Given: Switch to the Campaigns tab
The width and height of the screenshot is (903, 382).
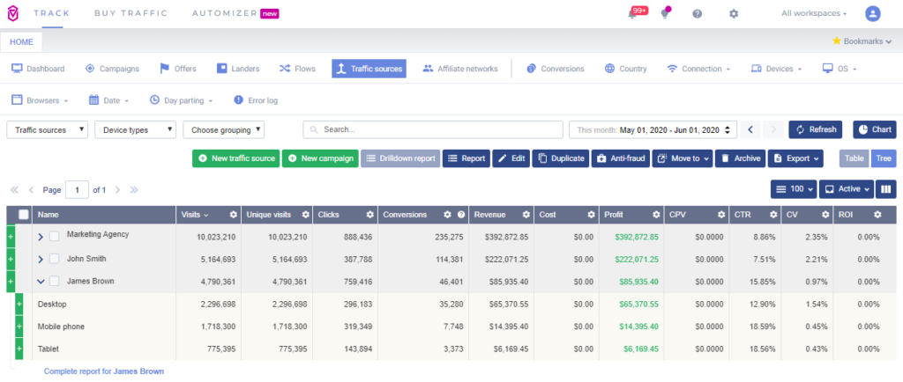Looking at the screenshot, I should pyautogui.click(x=114, y=69).
